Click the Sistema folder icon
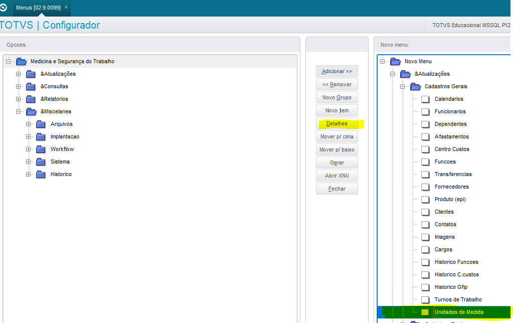Image resolution: width=513 pixels, height=323 pixels. coord(41,161)
